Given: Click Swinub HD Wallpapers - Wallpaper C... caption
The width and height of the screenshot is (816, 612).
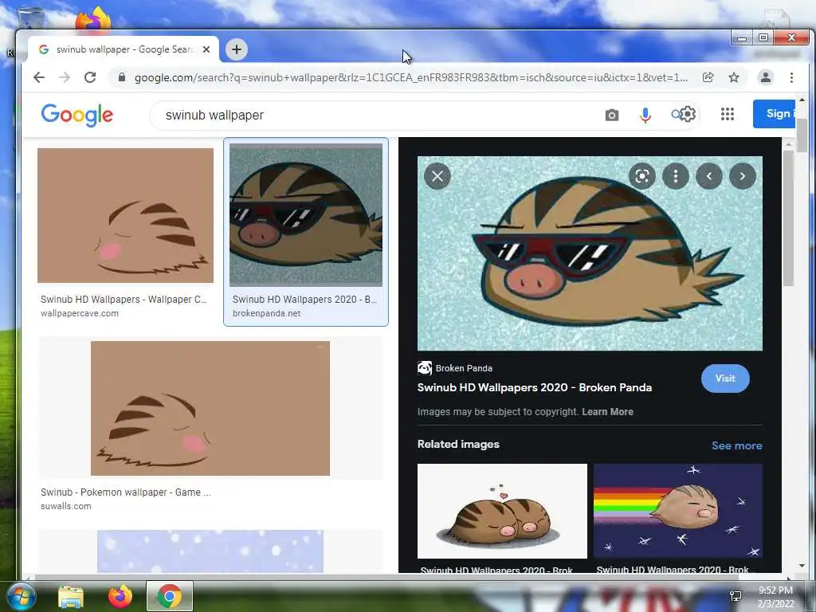Looking at the screenshot, I should [x=124, y=300].
